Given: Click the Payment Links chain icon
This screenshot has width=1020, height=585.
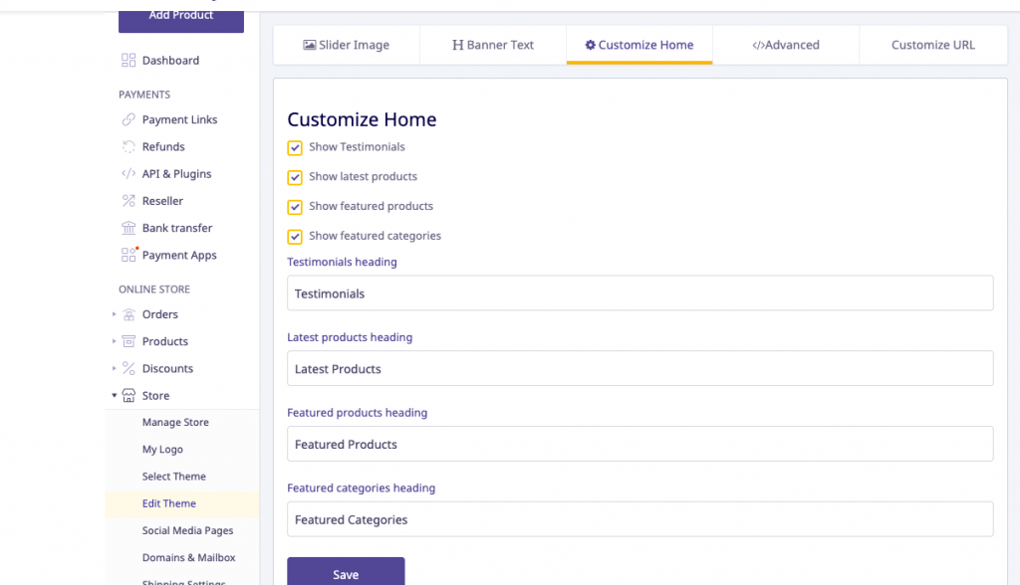Looking at the screenshot, I should coord(128,119).
